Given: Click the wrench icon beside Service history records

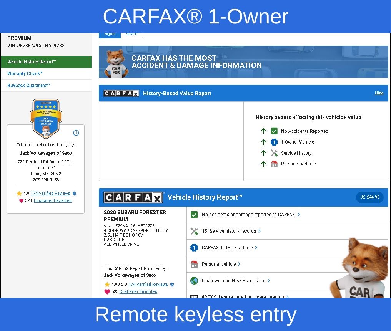Looking at the screenshot, I should (x=194, y=231).
